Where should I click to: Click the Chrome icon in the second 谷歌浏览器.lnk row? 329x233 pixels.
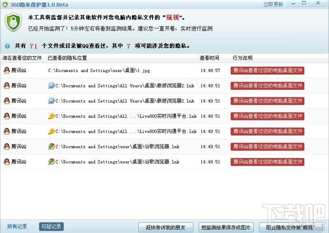click(51, 162)
